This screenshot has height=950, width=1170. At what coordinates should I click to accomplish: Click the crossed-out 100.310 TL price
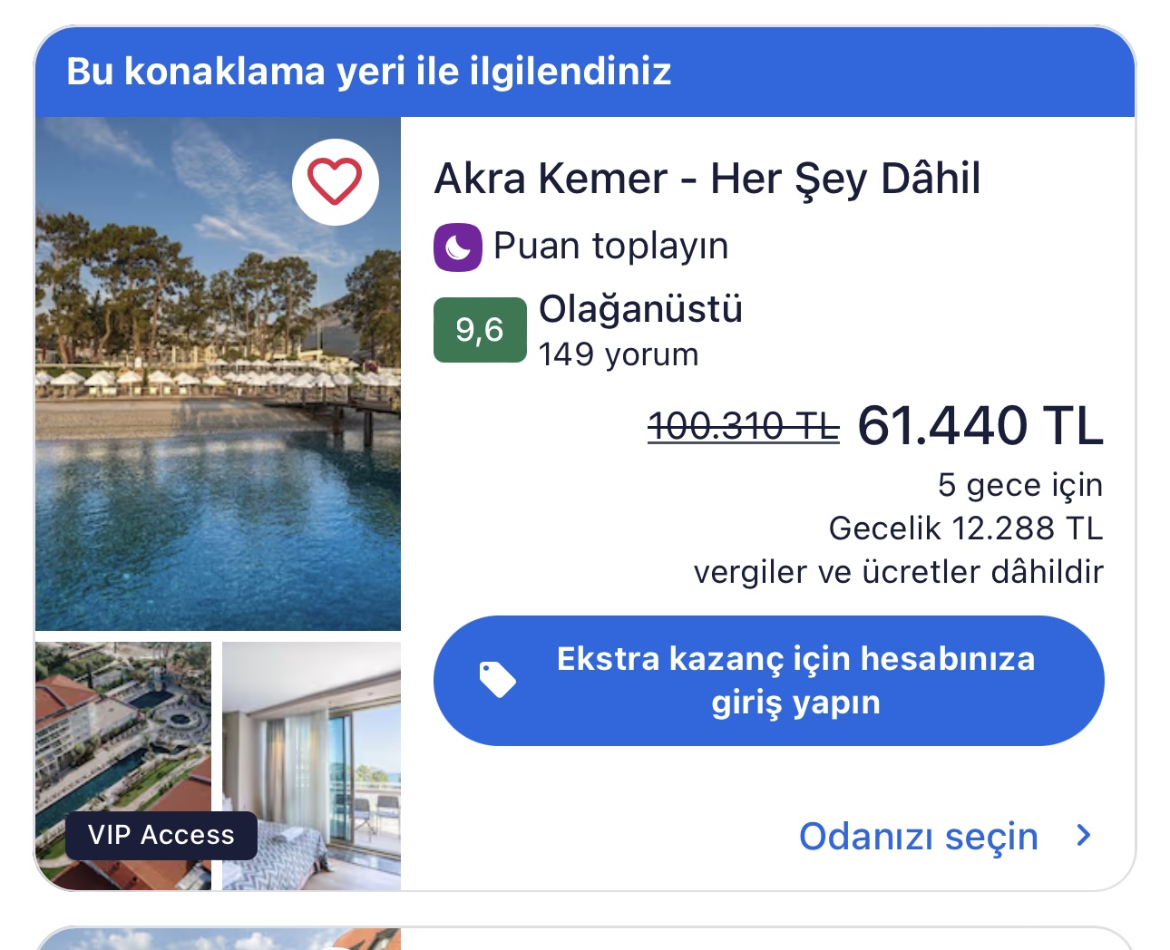pos(743,426)
